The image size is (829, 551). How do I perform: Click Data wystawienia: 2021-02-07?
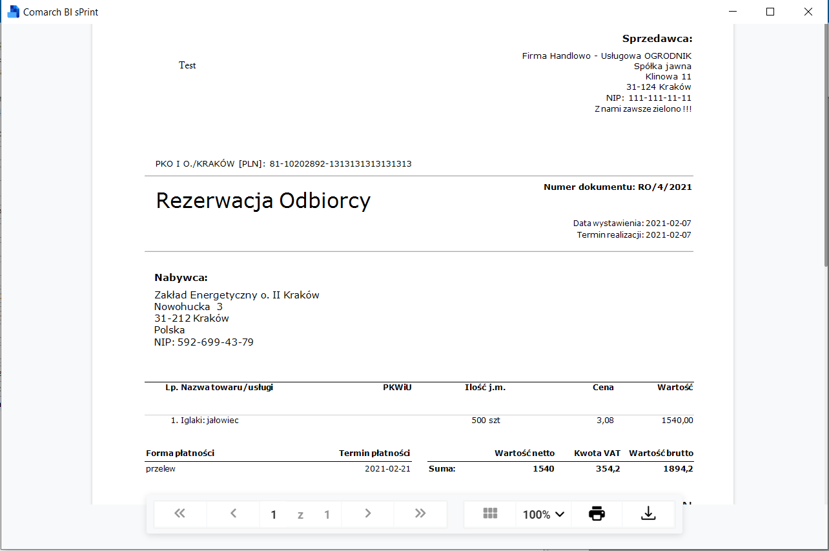coord(632,224)
